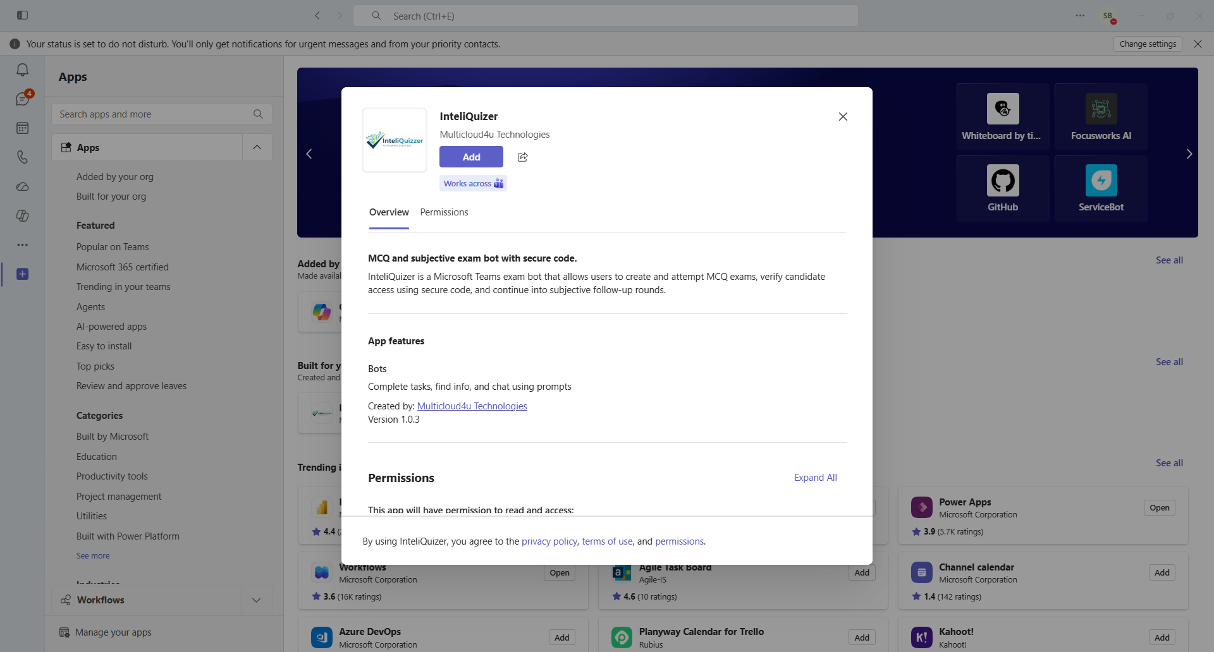Show previous carousel banner

click(x=309, y=154)
